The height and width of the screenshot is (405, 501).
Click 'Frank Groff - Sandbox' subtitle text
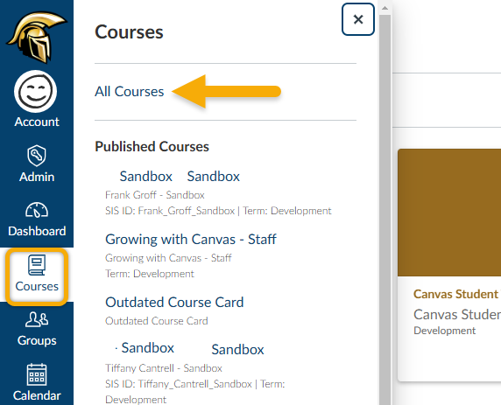(155, 195)
